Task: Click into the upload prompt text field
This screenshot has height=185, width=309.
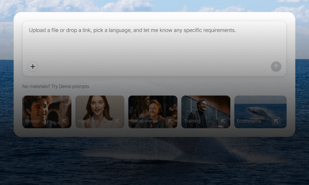Action: pyautogui.click(x=154, y=49)
